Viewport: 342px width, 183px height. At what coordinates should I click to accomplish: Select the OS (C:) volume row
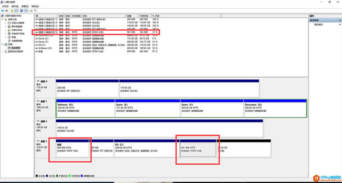[97, 45]
